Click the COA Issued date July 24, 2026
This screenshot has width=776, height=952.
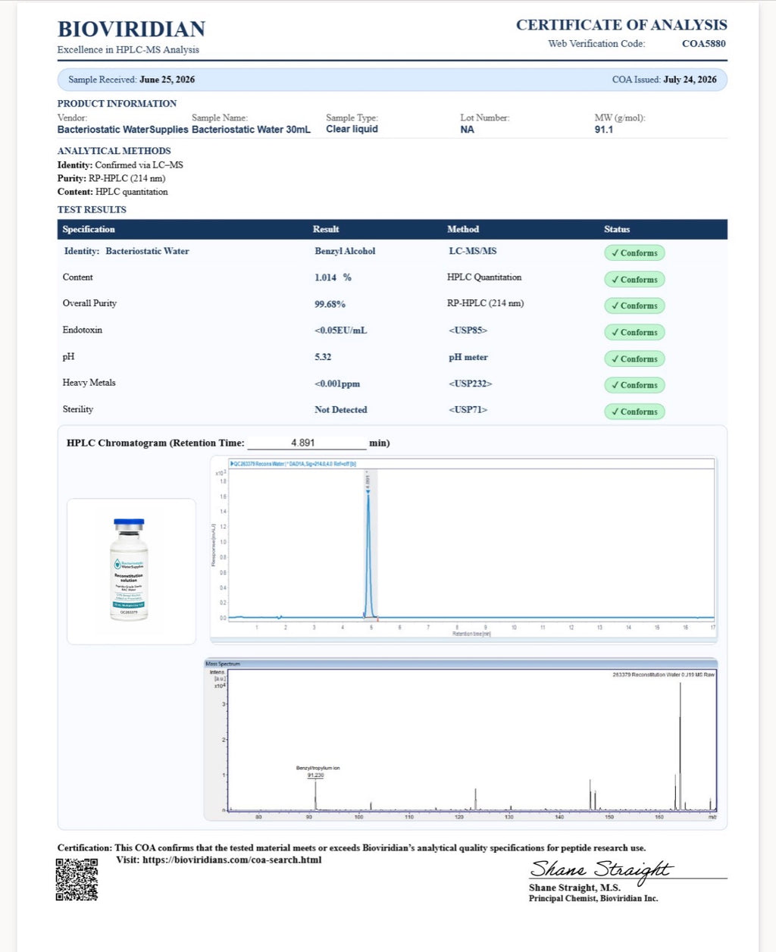tap(690, 80)
